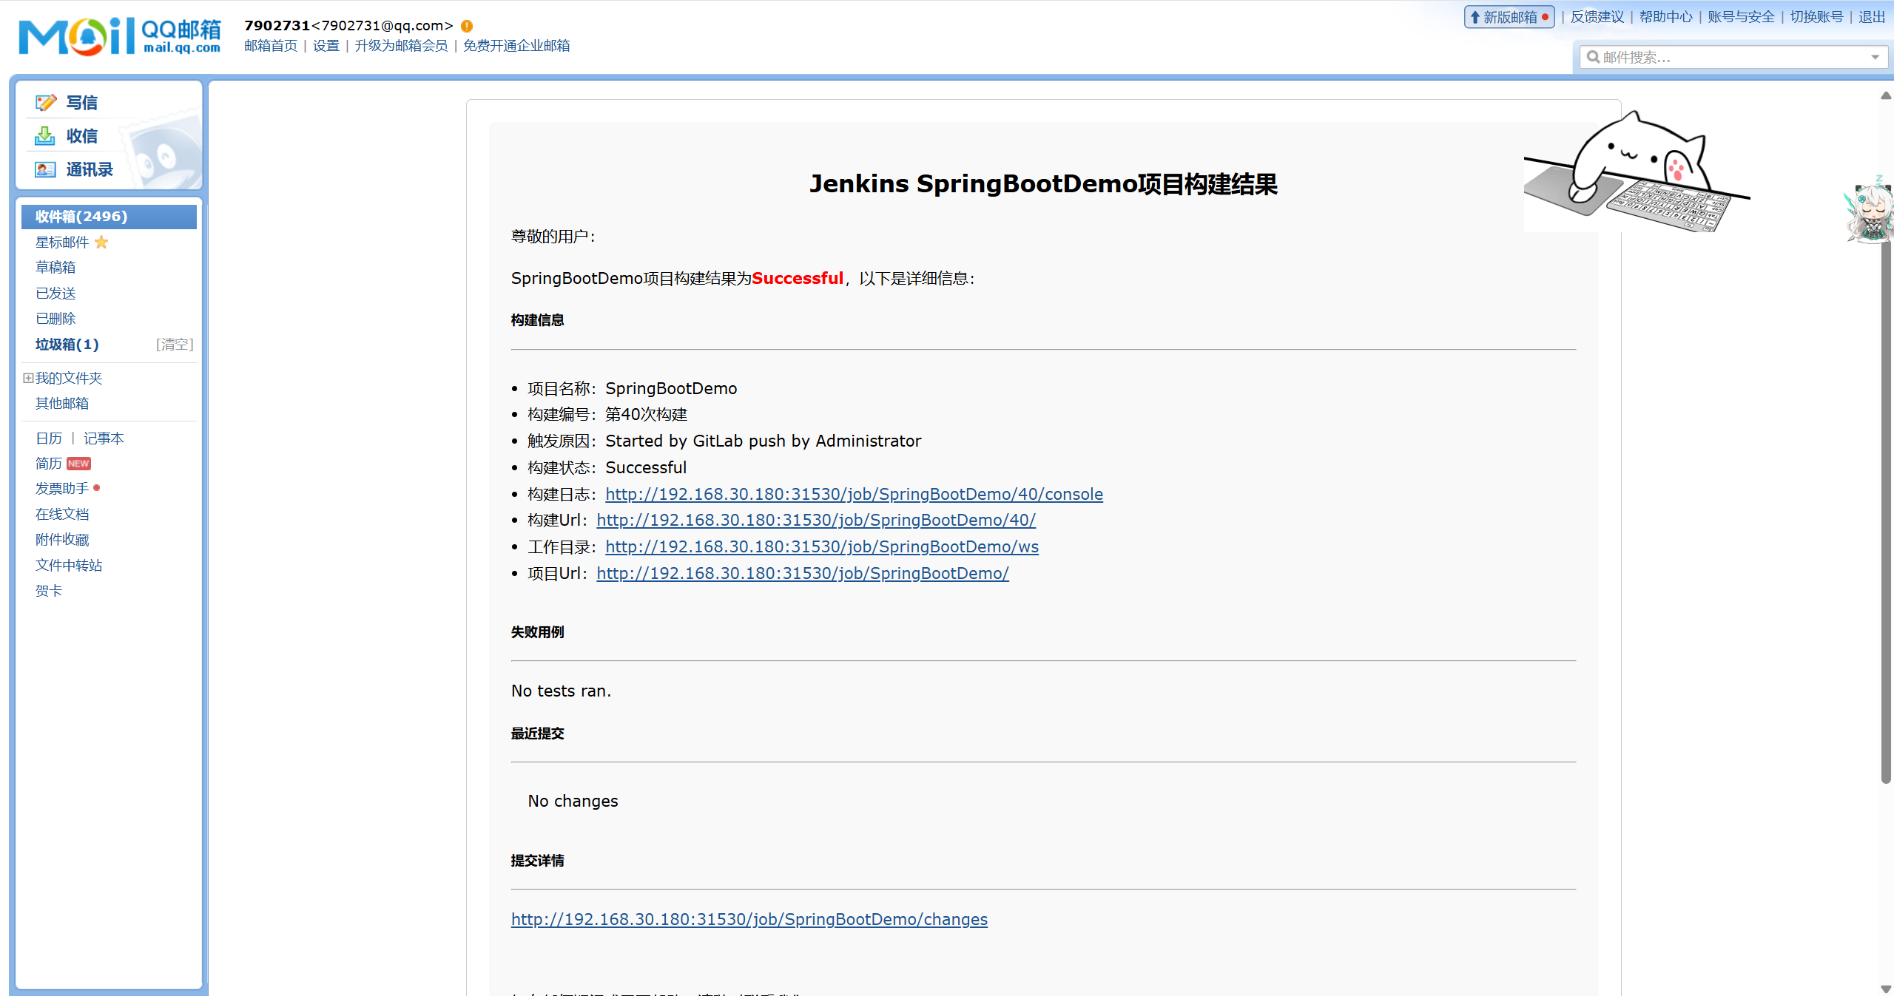Open 其他邮箱 other mailboxes
Viewport: 1894px width, 996px height.
[x=62, y=404]
